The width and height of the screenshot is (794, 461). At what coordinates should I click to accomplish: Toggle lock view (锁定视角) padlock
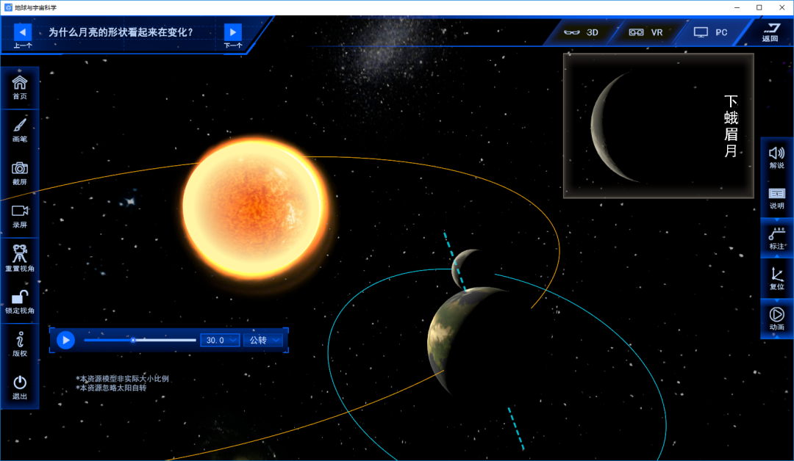20,301
